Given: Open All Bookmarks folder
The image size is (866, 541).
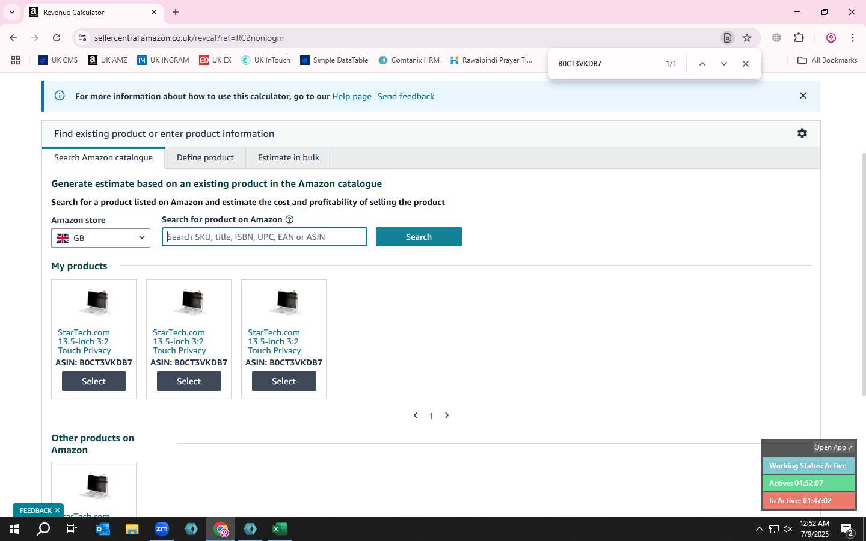Looking at the screenshot, I should [x=827, y=60].
